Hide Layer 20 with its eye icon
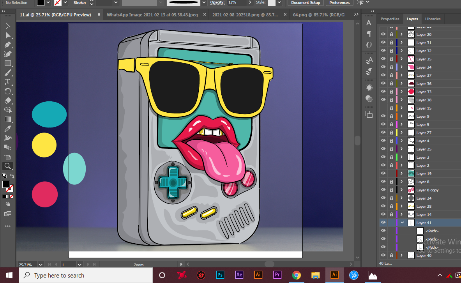 tap(383, 34)
